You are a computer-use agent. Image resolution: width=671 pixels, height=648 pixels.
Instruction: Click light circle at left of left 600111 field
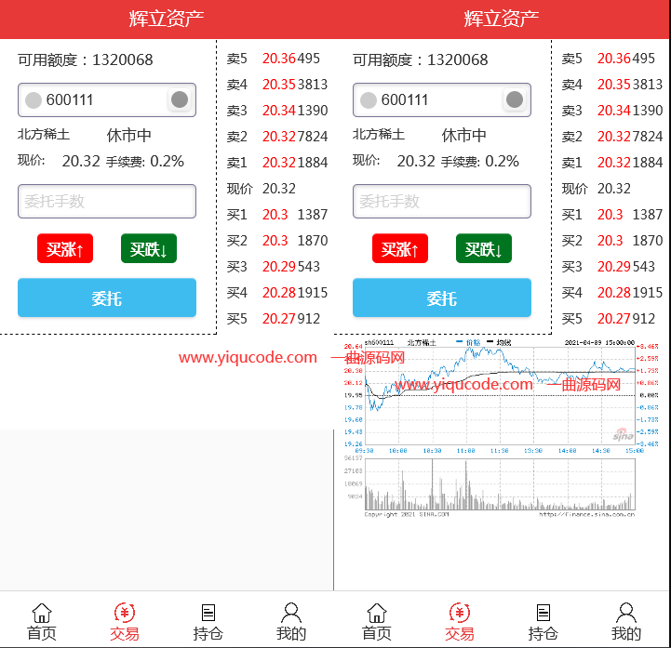(x=34, y=100)
